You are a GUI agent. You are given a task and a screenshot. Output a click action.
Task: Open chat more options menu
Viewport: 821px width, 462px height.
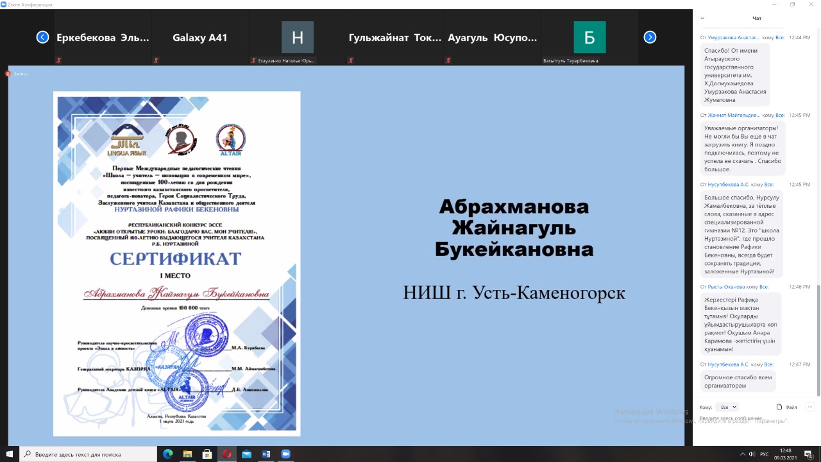(x=810, y=407)
